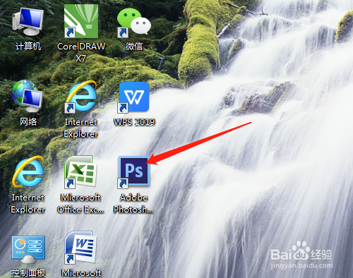Click the 控制面板 label text

point(28,273)
